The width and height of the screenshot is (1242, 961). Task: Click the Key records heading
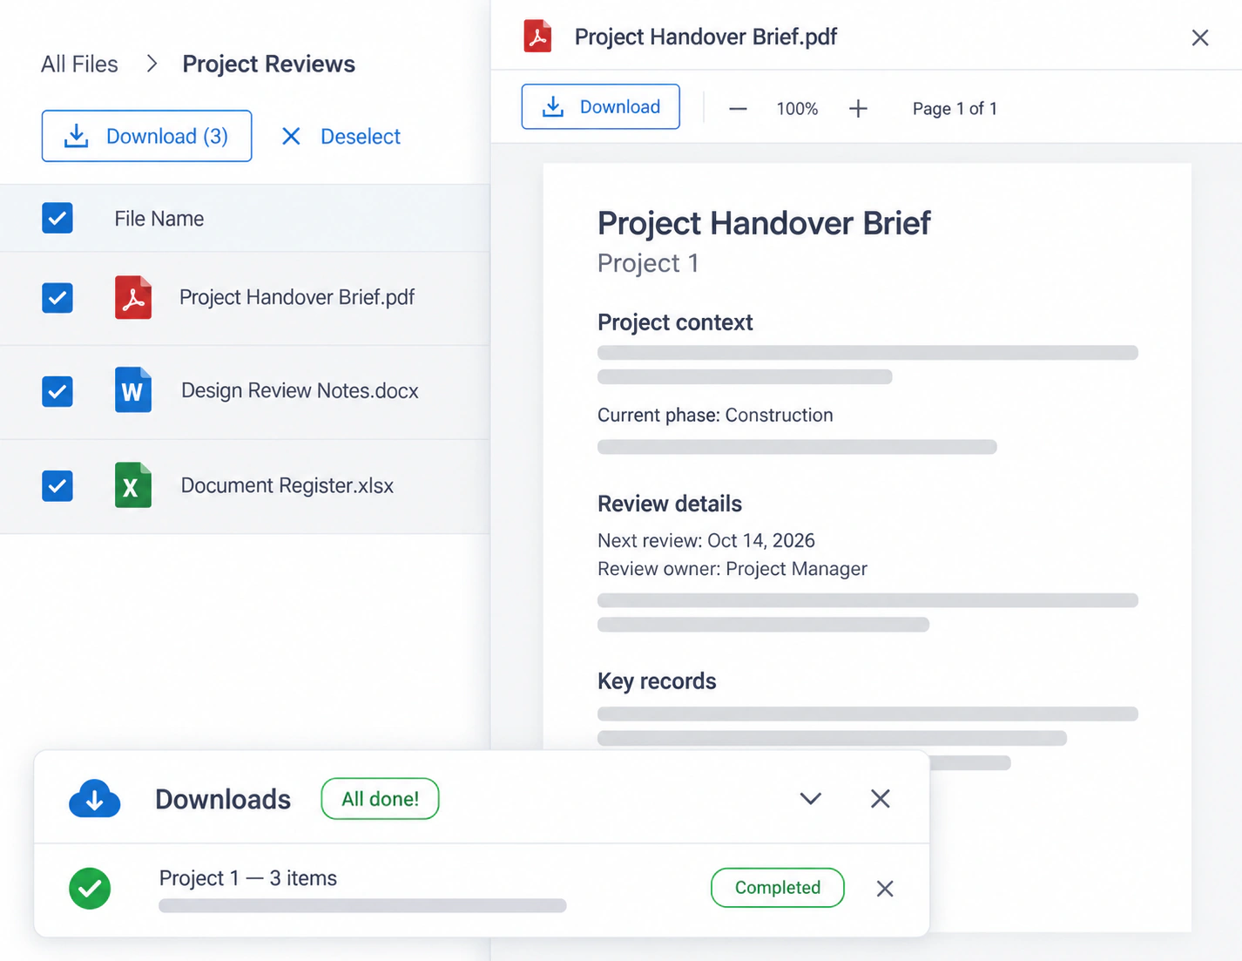(657, 681)
